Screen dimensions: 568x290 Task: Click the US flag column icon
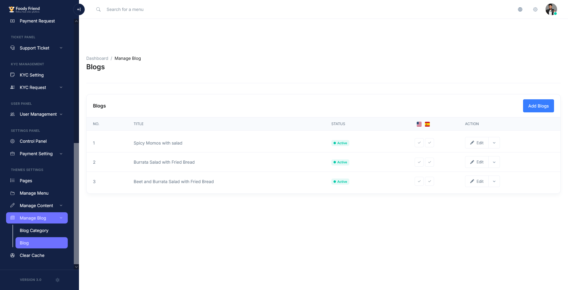point(419,124)
